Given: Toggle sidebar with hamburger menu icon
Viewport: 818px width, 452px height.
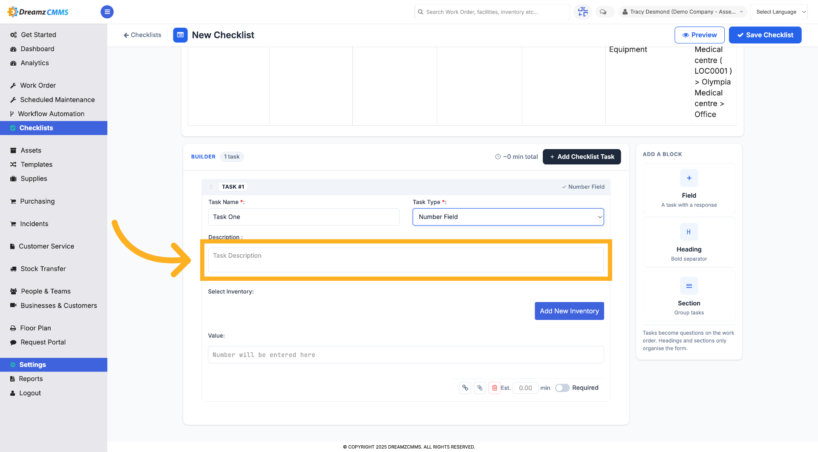Looking at the screenshot, I should (x=107, y=12).
